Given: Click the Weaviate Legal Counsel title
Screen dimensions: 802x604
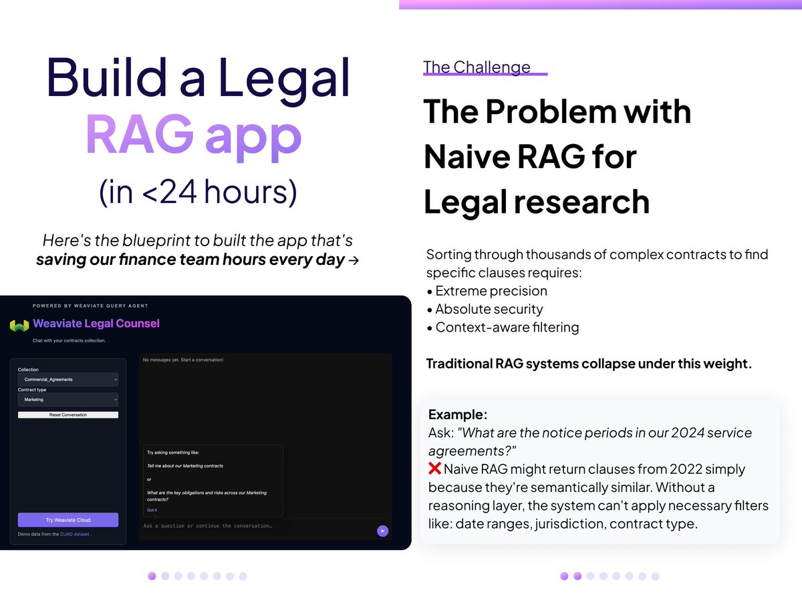Looking at the screenshot, I should [96, 324].
